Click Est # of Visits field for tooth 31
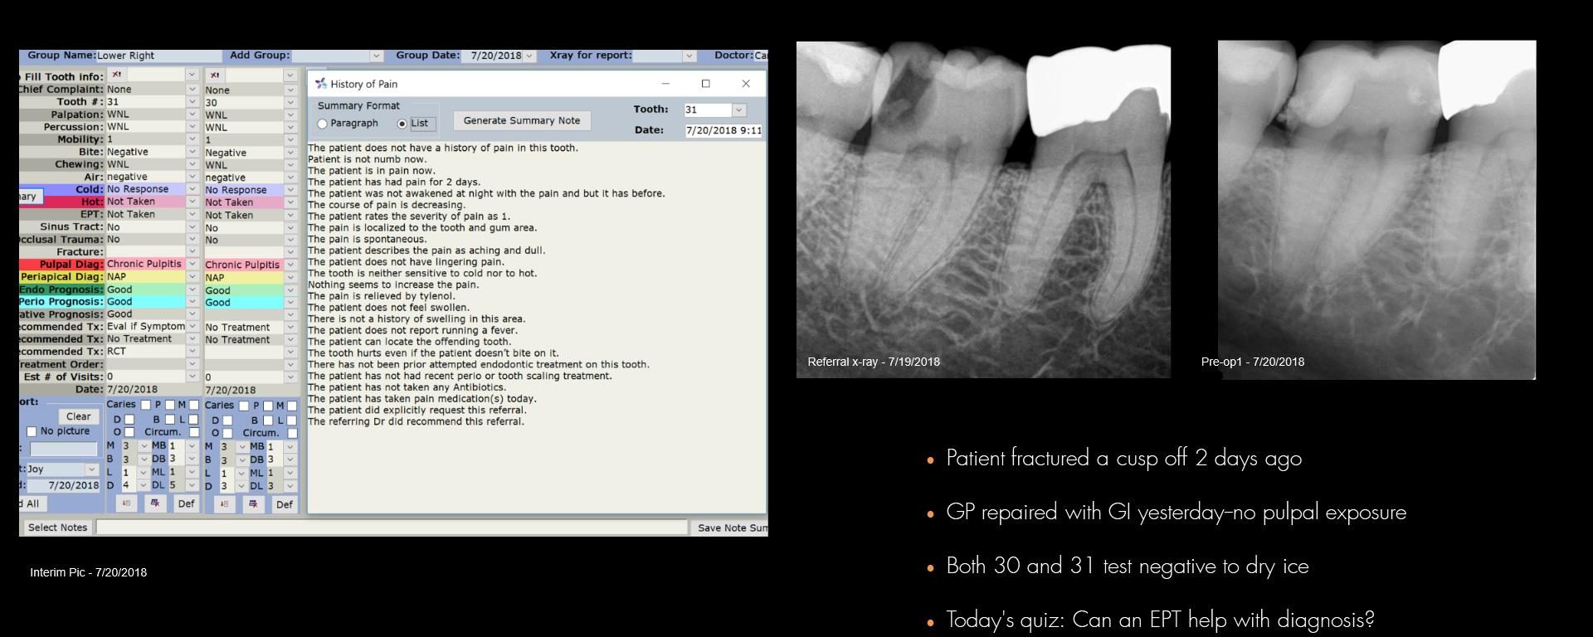This screenshot has width=1593, height=637. coord(145,377)
